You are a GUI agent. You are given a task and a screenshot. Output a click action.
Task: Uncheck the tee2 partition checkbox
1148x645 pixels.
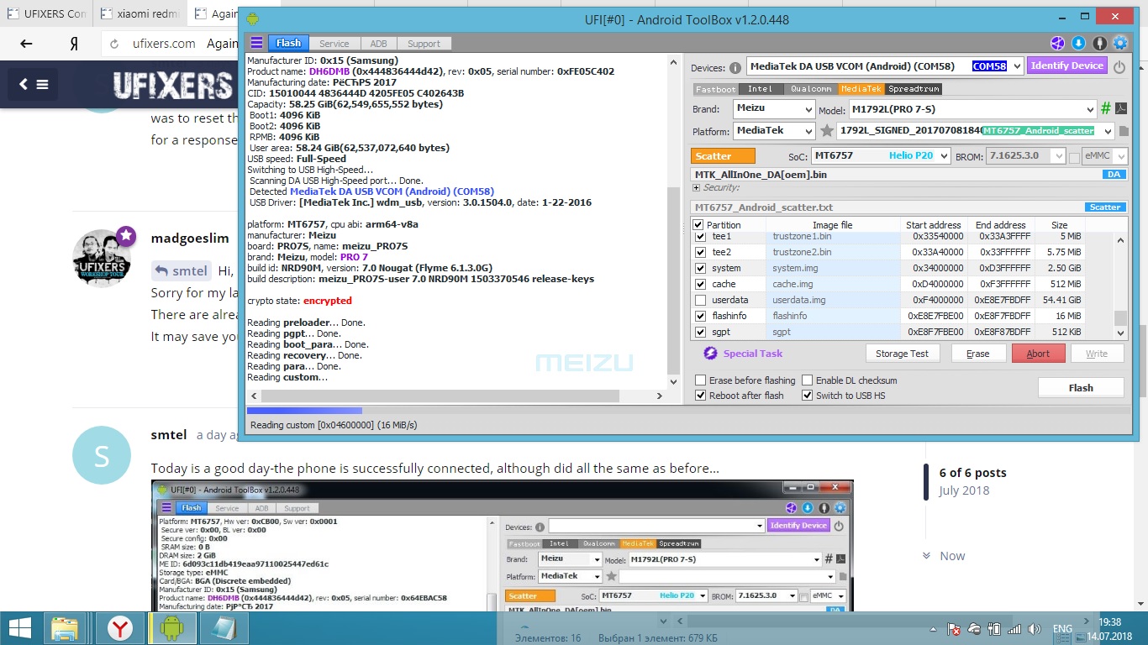(x=700, y=252)
